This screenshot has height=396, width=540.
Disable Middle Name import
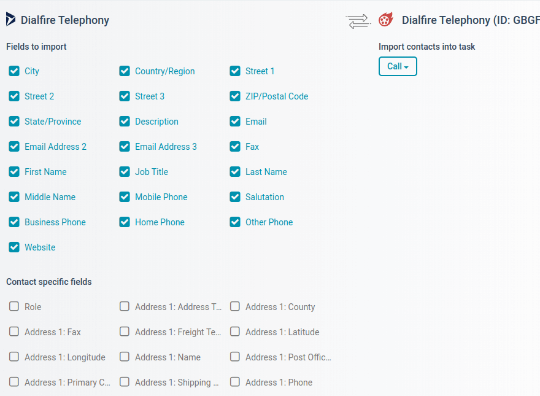[x=14, y=197]
